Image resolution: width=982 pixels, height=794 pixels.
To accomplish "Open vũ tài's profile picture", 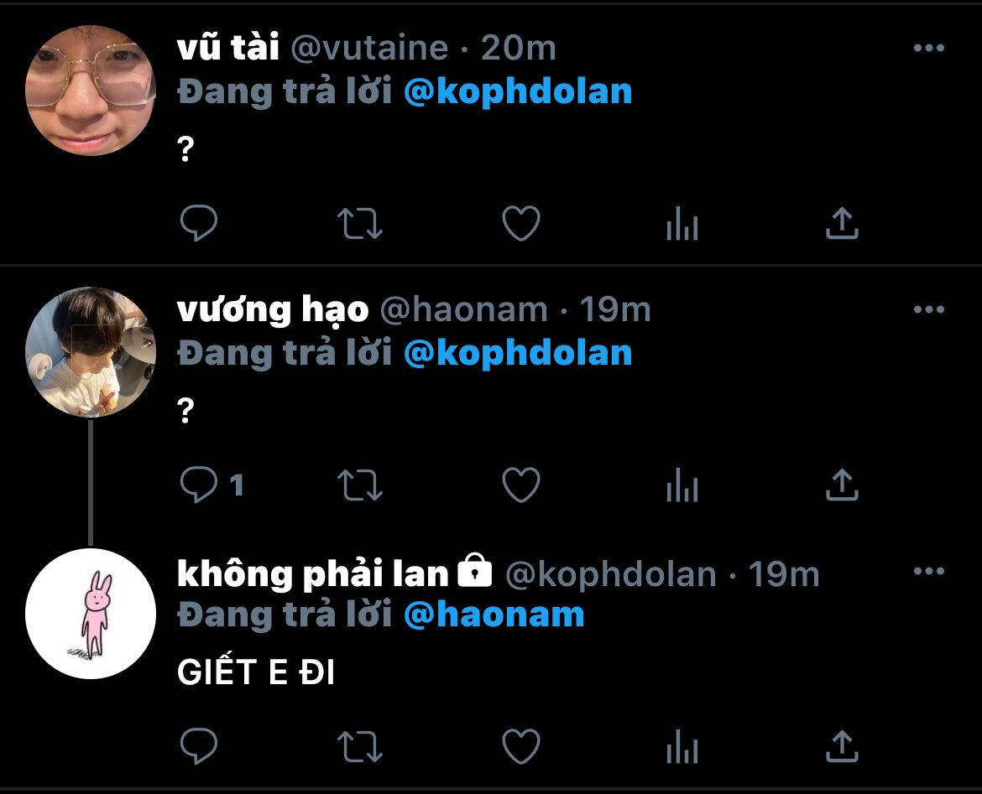I will point(91,90).
